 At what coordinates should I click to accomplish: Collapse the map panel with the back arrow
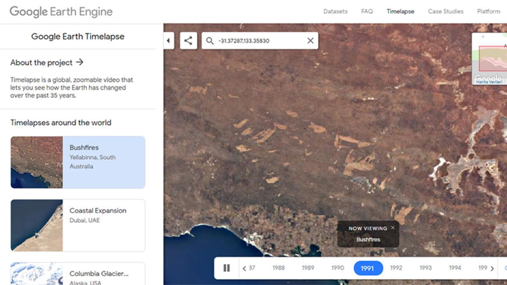(x=169, y=41)
